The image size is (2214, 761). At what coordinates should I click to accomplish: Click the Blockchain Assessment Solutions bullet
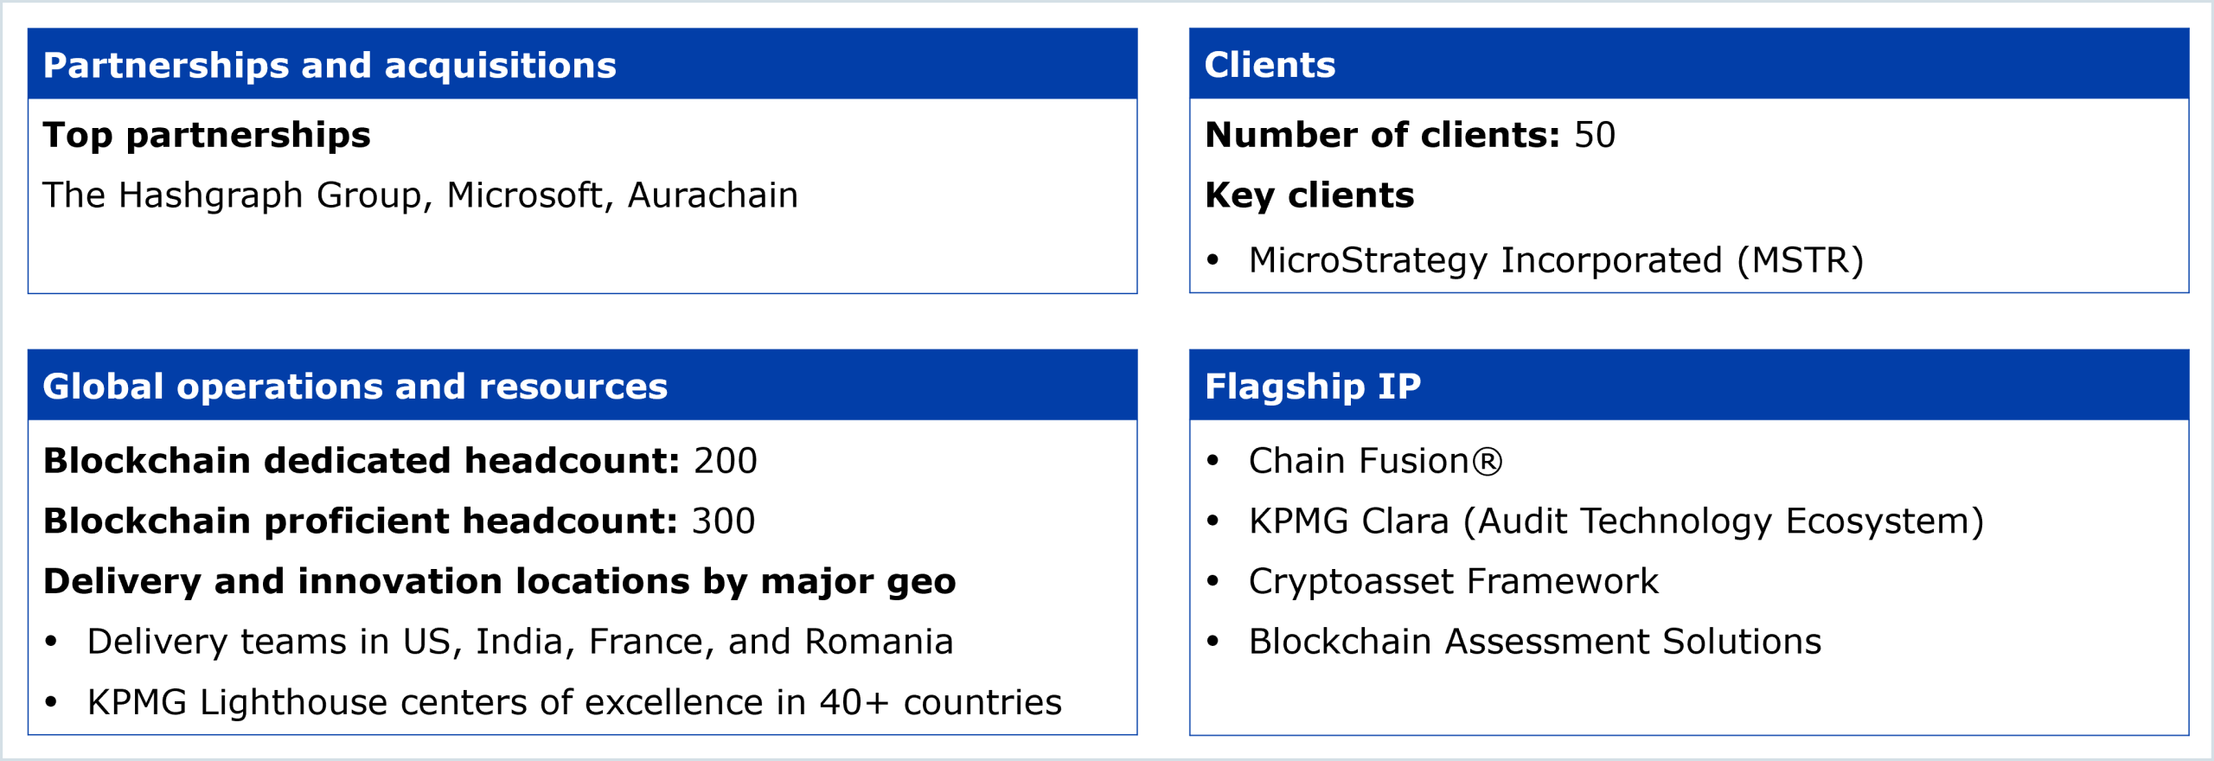pos(1534,642)
